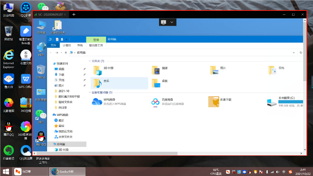Collapse the 文件夹 (7) section
The image size is (313, 176).
(x=89, y=61)
